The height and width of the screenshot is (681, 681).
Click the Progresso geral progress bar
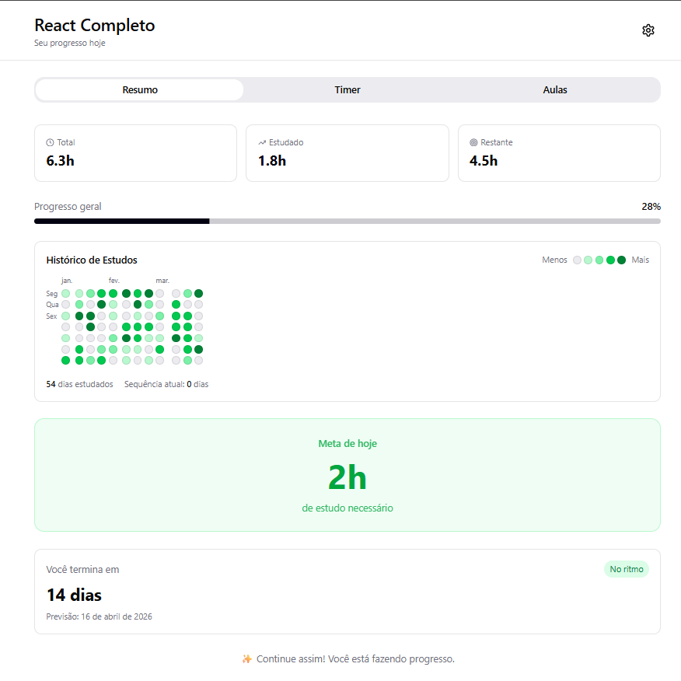[347, 221]
